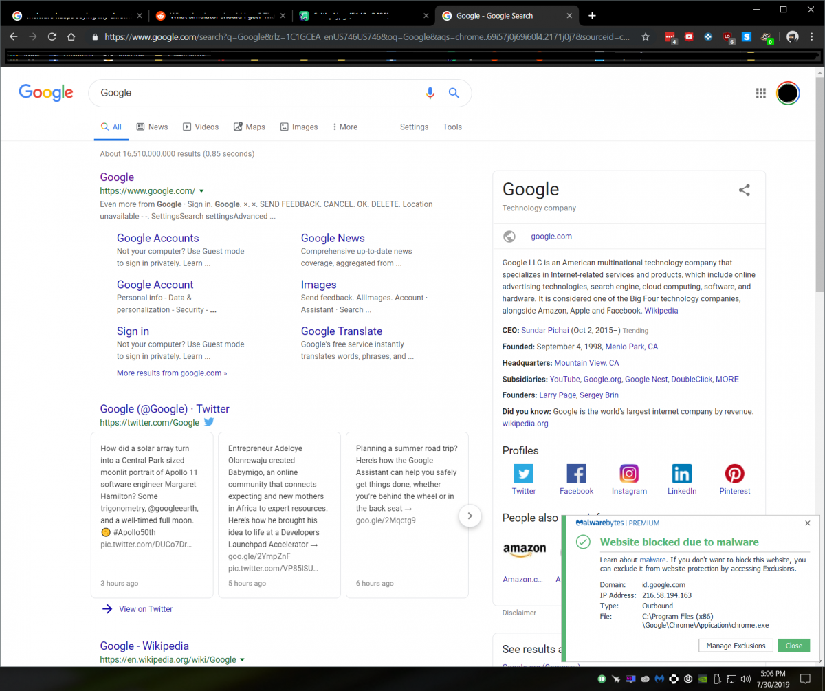Viewport: 825px width, 691px height.
Task: Select the All results tab
Action: pos(111,127)
